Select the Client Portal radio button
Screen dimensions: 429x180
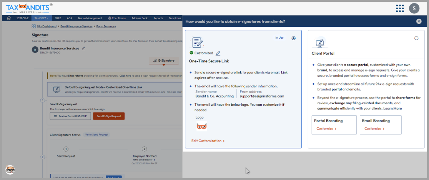[x=416, y=38]
